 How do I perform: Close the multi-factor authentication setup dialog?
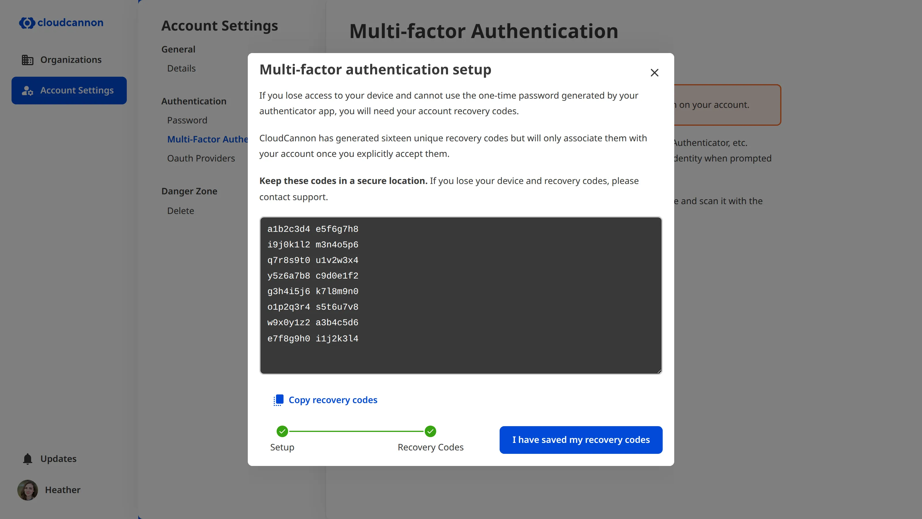click(654, 73)
